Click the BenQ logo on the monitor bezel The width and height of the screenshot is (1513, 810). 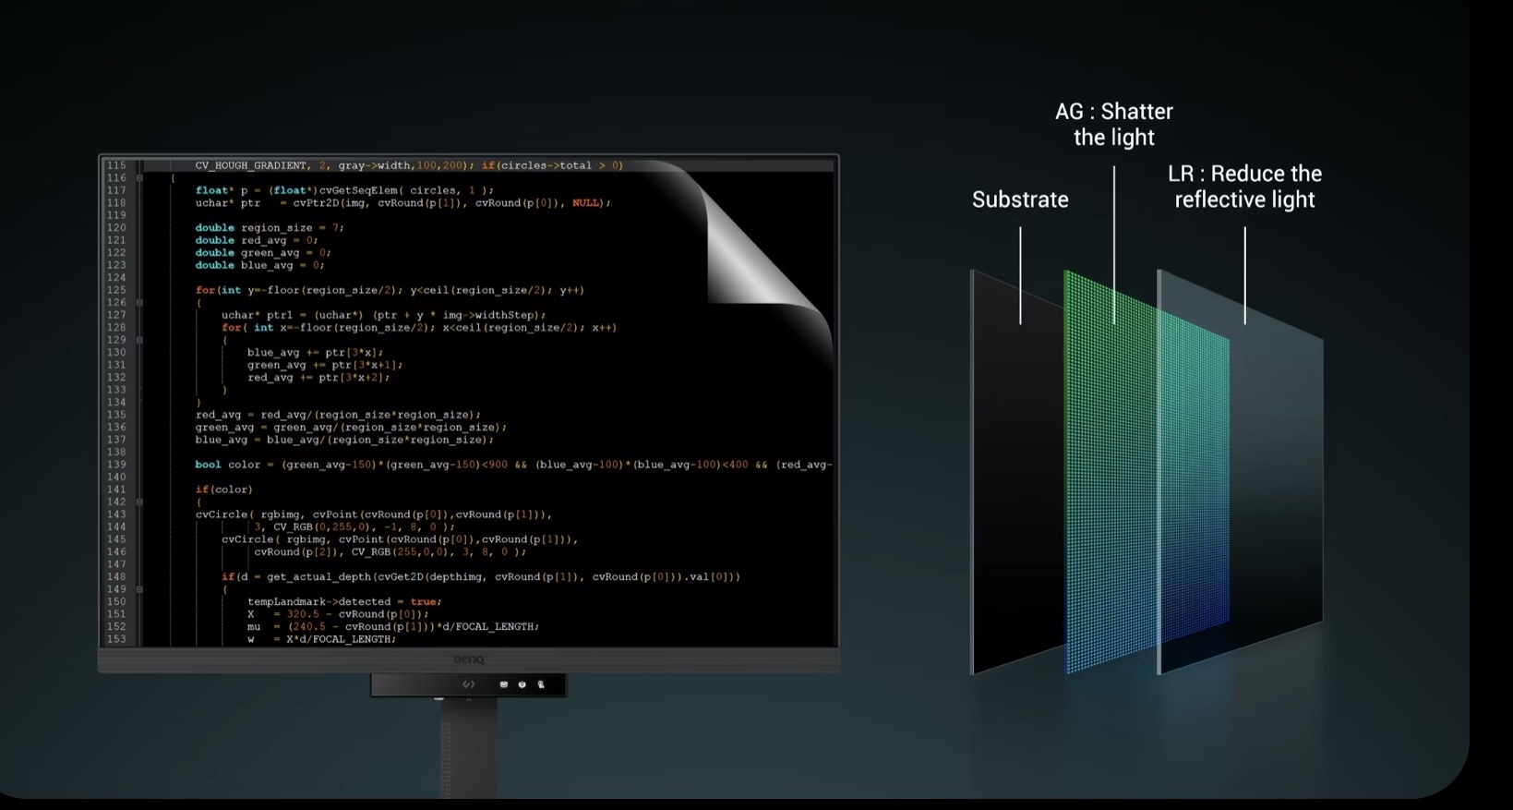469,659
